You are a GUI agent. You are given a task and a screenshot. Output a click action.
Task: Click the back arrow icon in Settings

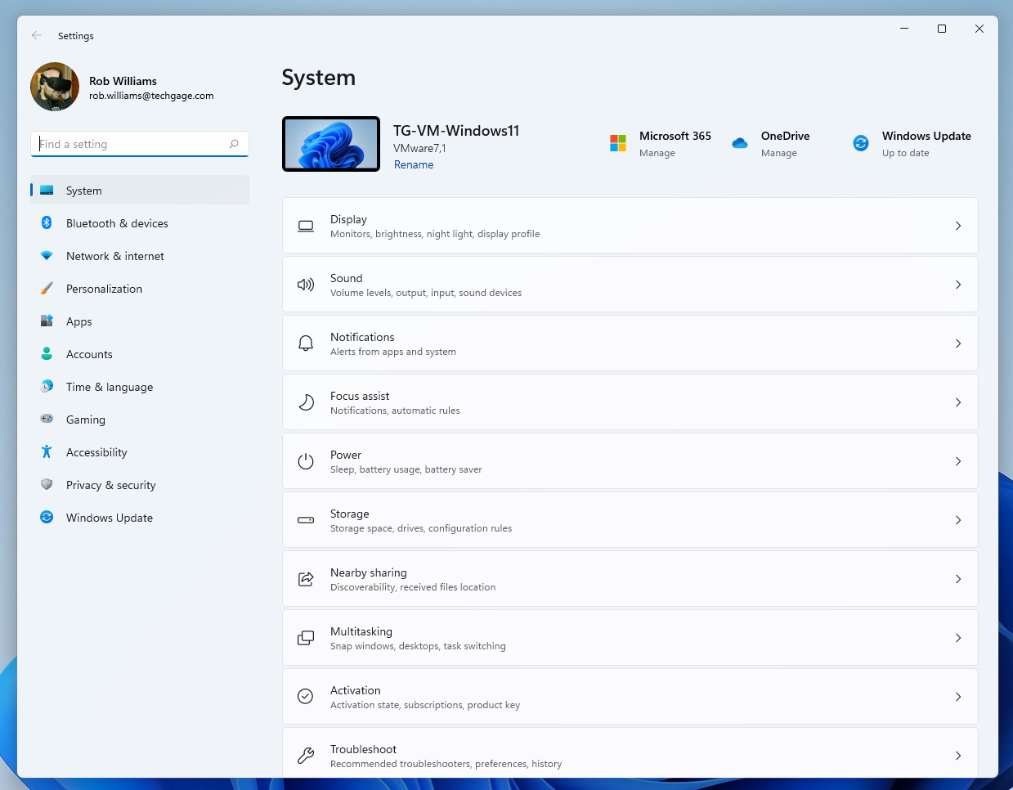37,35
